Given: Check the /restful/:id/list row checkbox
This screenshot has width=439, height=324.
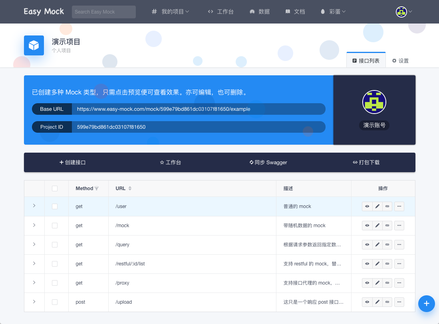Looking at the screenshot, I should tap(55, 264).
